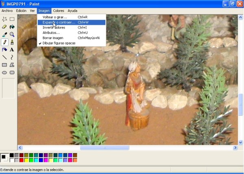The height and width of the screenshot is (174, 244).
Task: Select the Ellipse shape tool
Action: [4, 73]
